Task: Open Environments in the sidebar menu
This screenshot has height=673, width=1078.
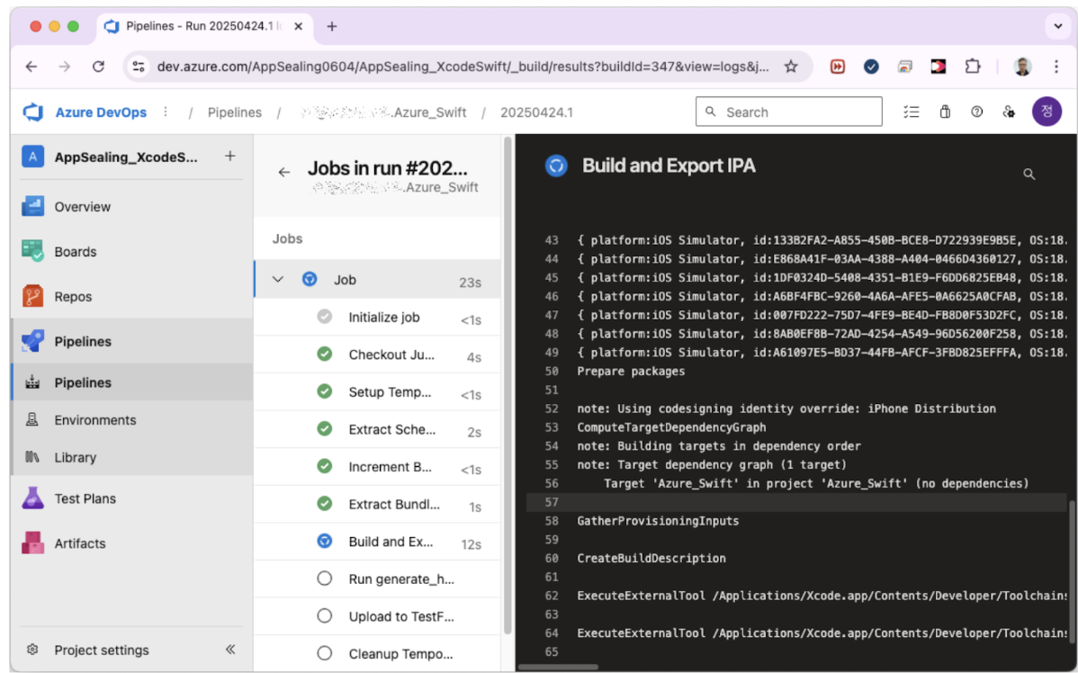Action: (94, 420)
